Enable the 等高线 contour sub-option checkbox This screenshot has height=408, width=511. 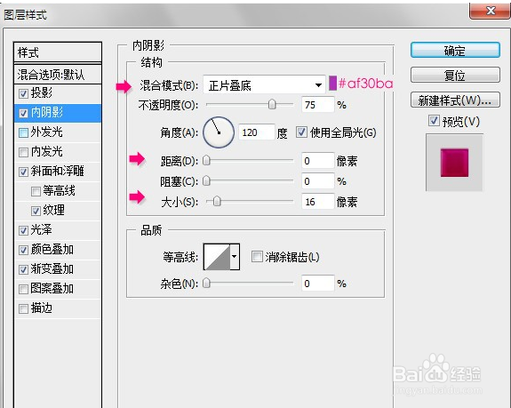(x=36, y=191)
